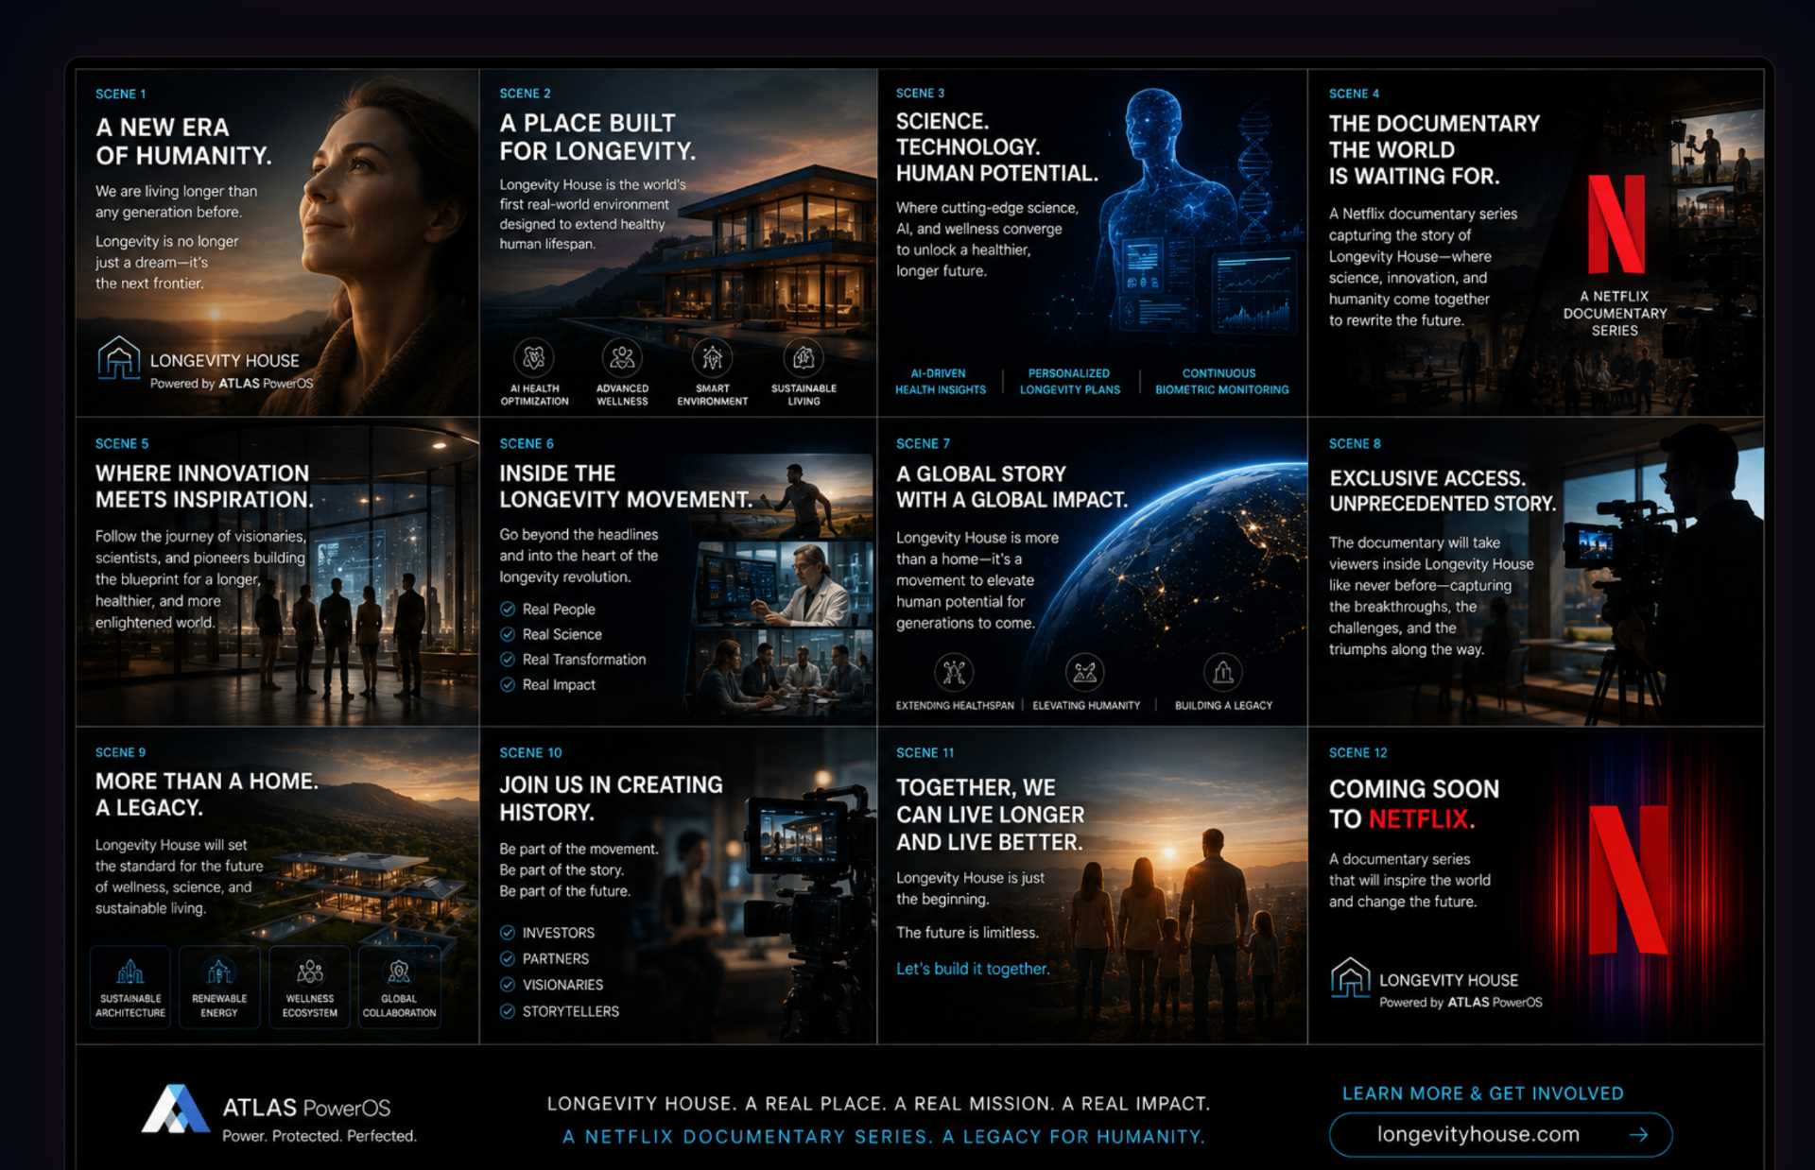Click the Scene 1 label
The image size is (1815, 1170).
click(120, 94)
